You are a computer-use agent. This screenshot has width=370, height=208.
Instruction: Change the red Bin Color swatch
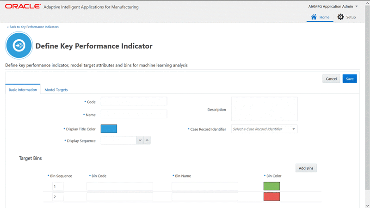click(x=271, y=196)
